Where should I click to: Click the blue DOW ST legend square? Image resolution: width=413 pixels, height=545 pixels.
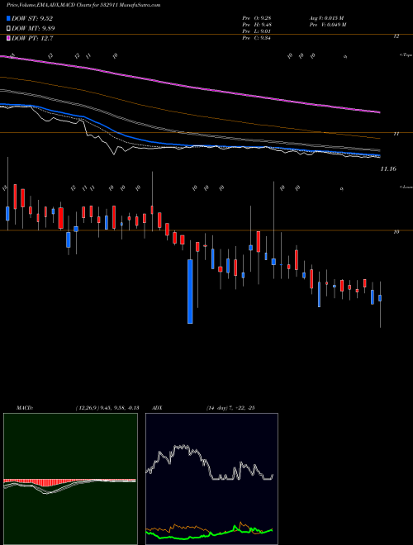9,18
